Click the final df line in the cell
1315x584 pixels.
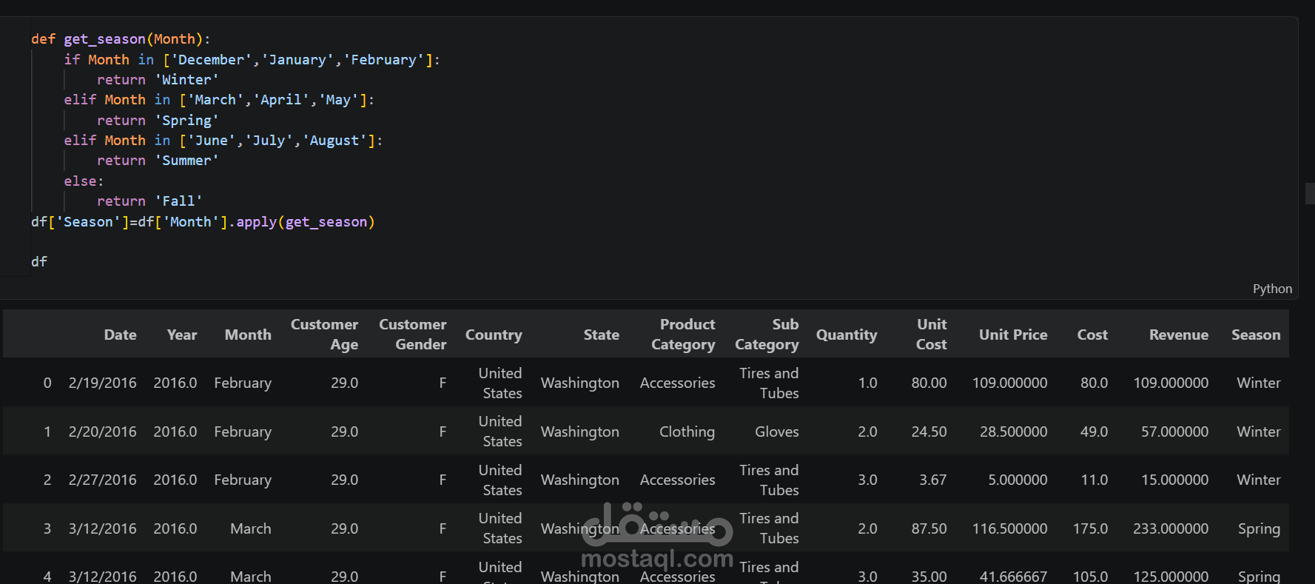point(39,261)
